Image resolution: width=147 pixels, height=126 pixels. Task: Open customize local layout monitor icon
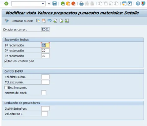[143, 4]
